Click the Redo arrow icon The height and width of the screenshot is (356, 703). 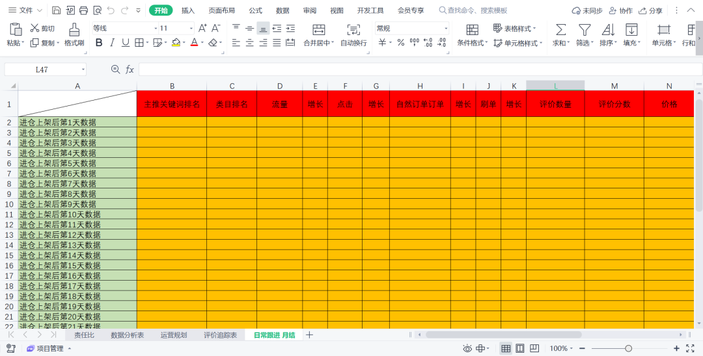pyautogui.click(x=124, y=10)
